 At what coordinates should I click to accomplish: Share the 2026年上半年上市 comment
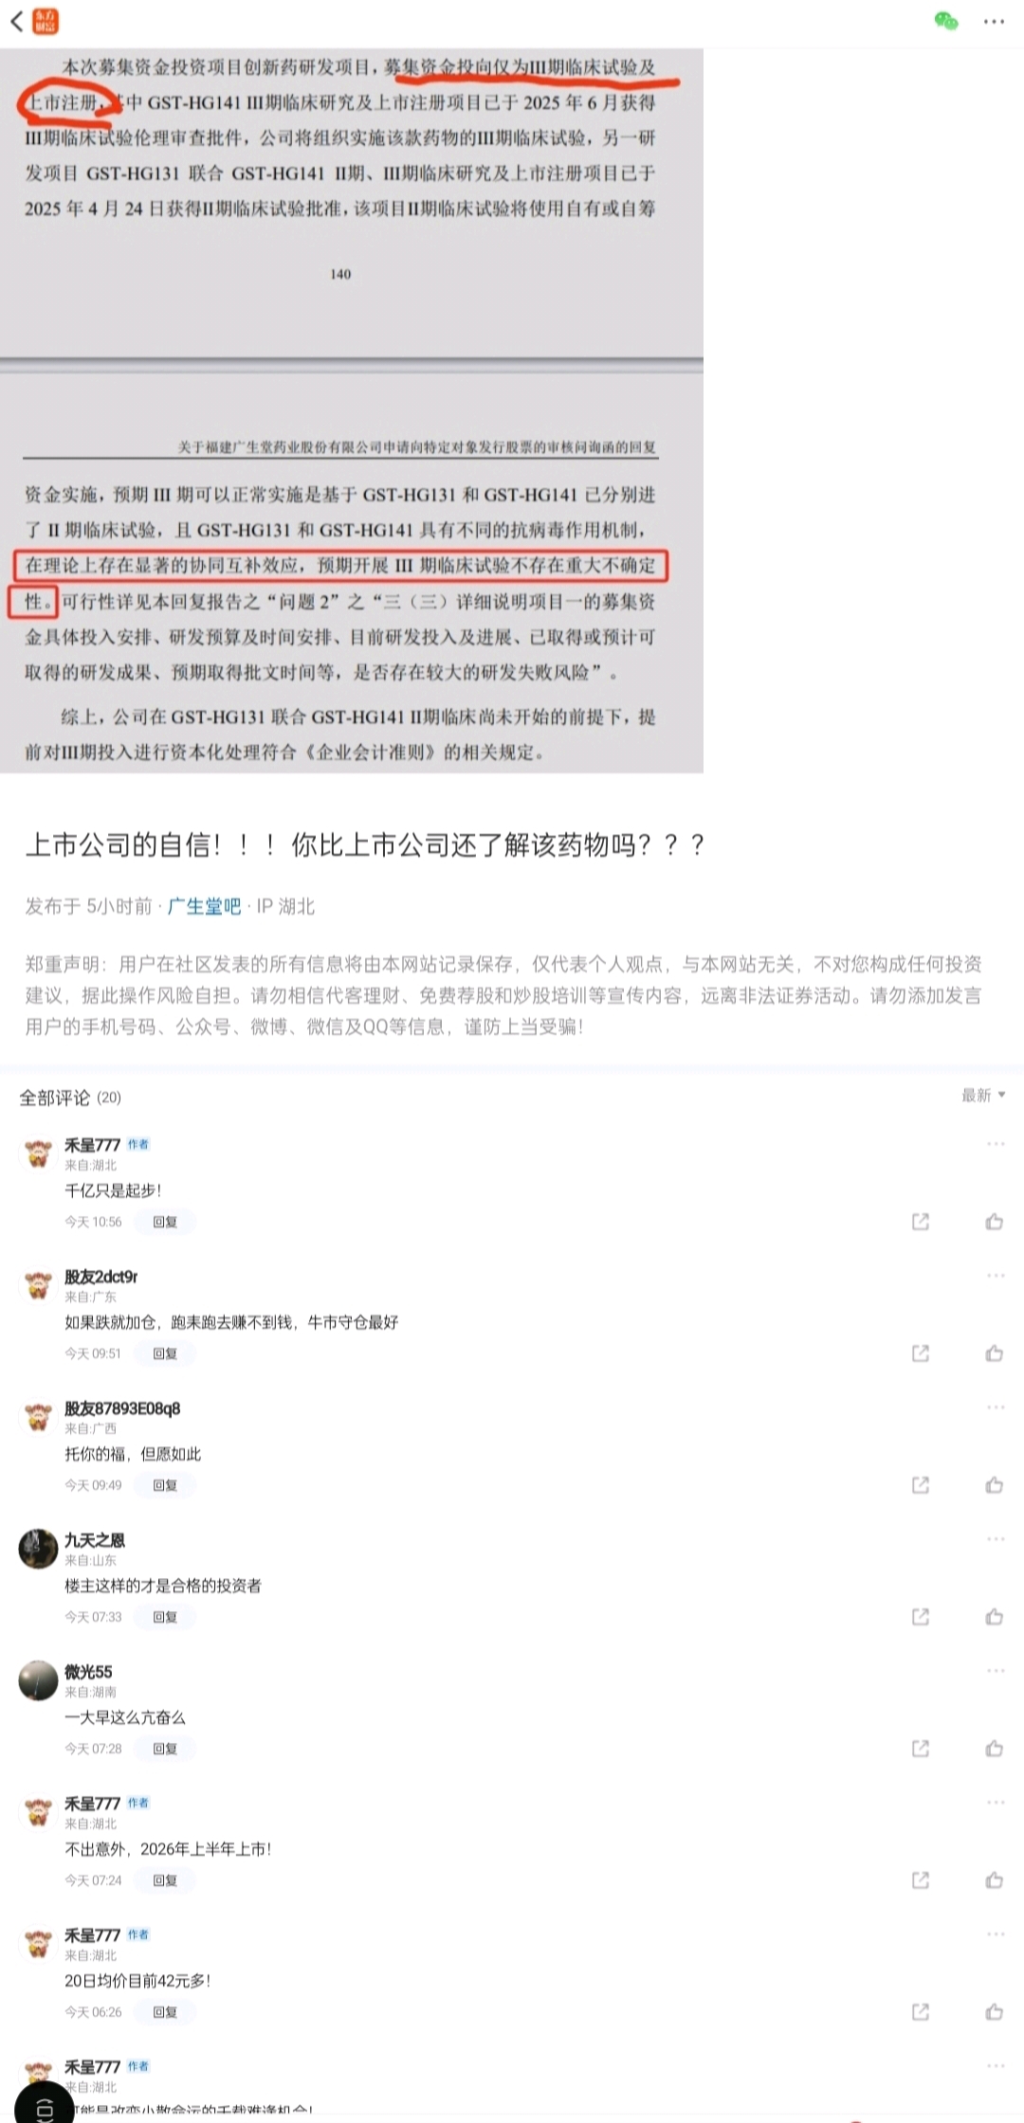coord(920,1880)
